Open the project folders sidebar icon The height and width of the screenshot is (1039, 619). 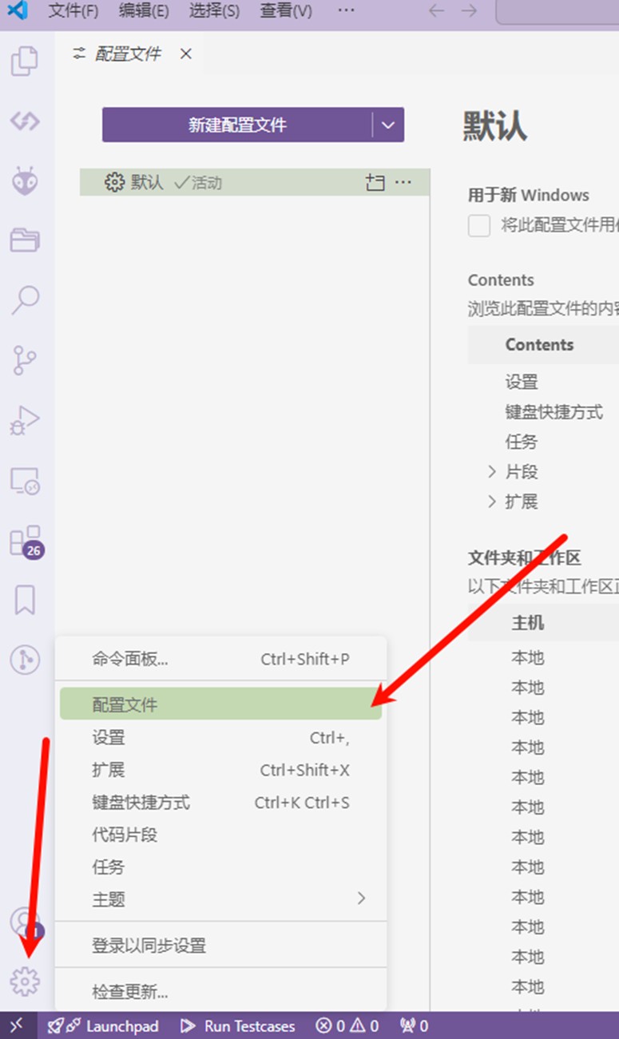pyautogui.click(x=25, y=240)
